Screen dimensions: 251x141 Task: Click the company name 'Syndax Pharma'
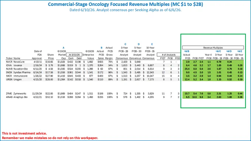(x=22, y=72)
